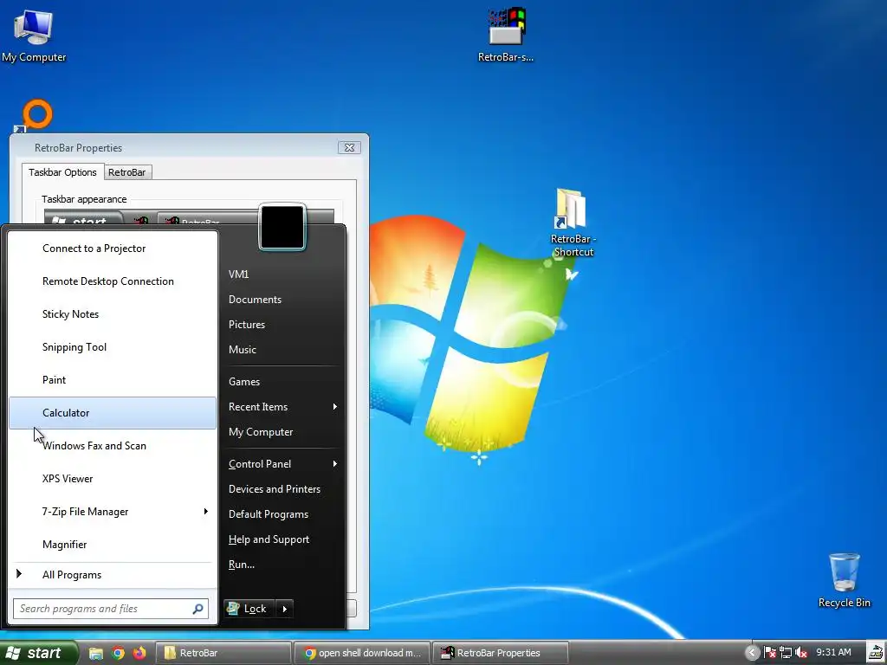
Task: Click the orange ring shortcut icon on desktop
Action: tap(35, 115)
